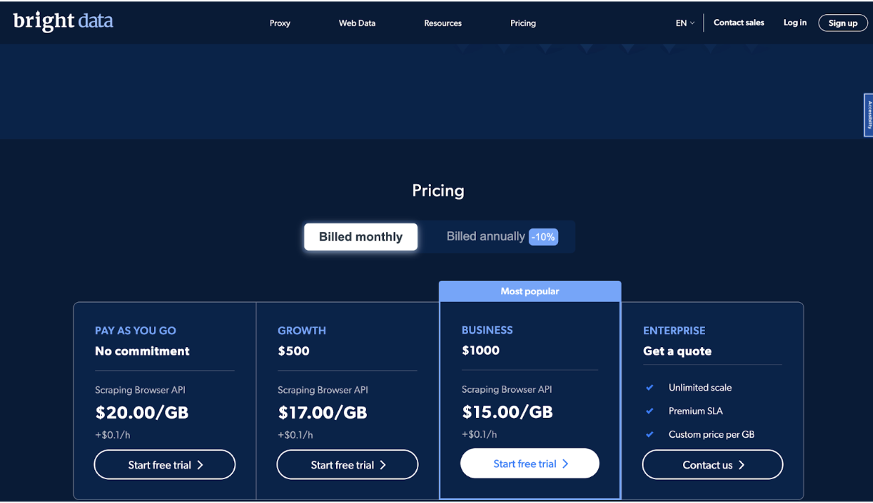Click the Premium SLA checkmark icon
The image size is (873, 503).
pos(649,411)
